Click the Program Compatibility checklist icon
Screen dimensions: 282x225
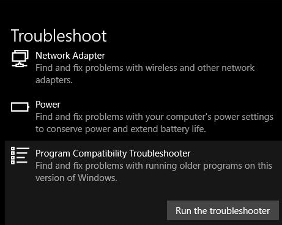click(x=20, y=155)
